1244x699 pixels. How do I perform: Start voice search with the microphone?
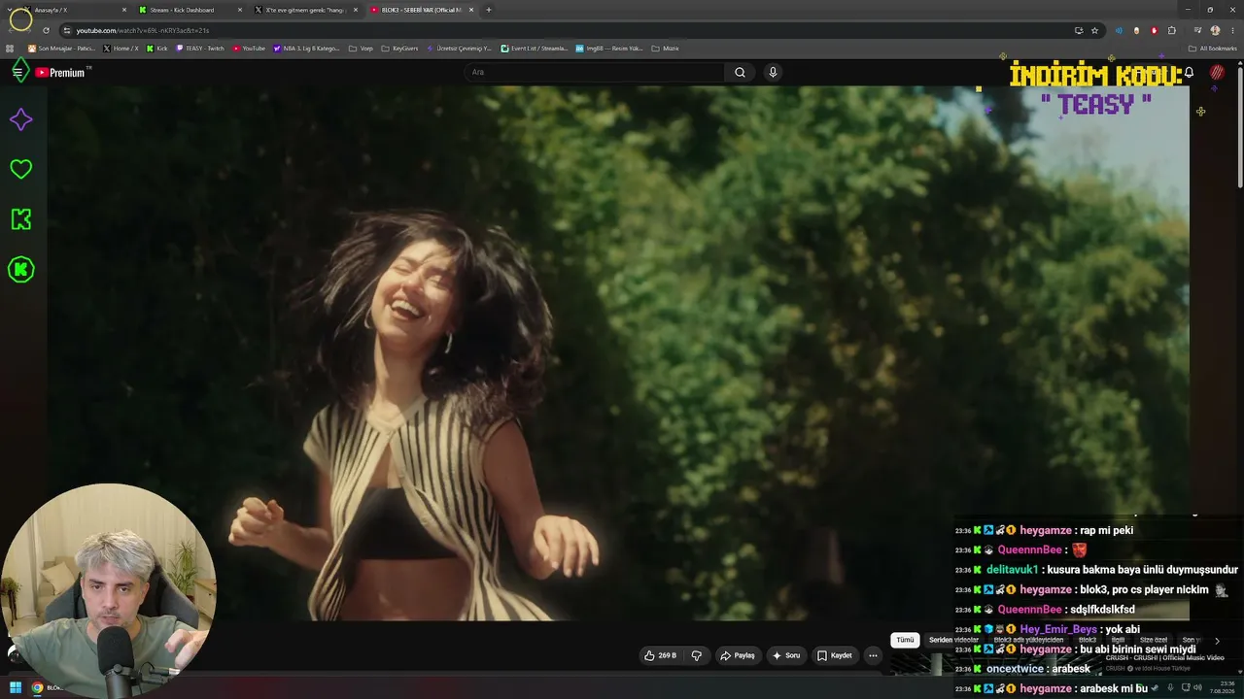pyautogui.click(x=773, y=72)
